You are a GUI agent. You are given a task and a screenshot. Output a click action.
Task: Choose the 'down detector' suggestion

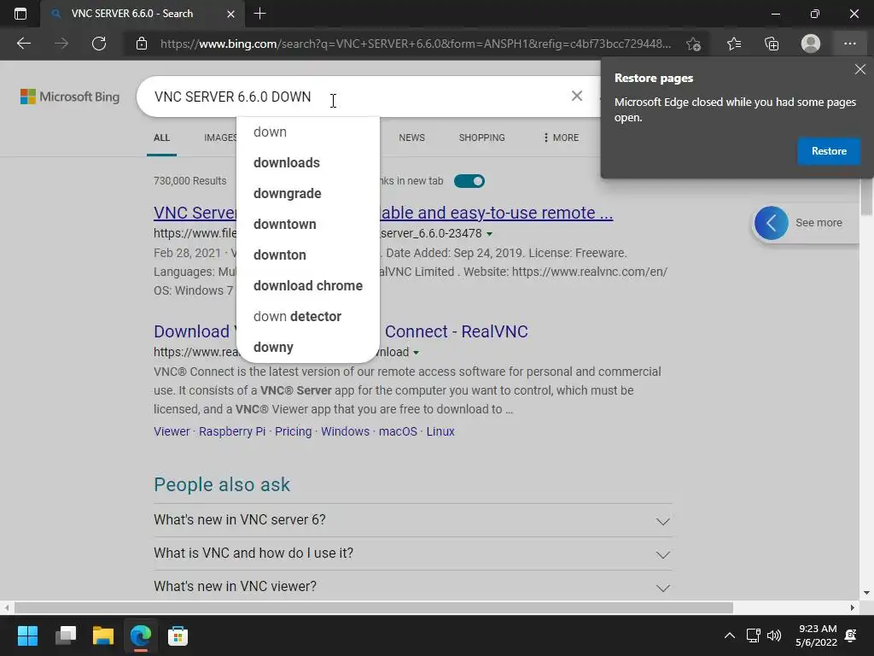pyautogui.click(x=307, y=316)
